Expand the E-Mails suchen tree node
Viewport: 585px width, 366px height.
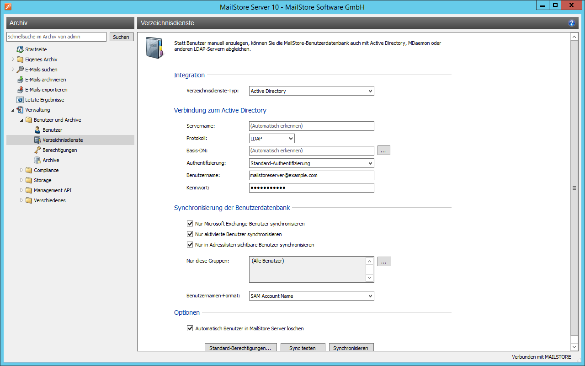click(13, 70)
